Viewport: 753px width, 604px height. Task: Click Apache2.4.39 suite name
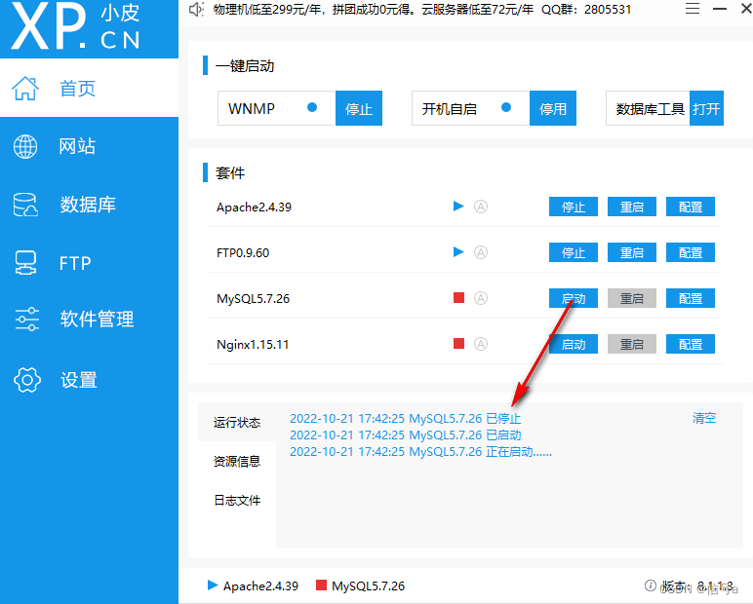pos(254,208)
